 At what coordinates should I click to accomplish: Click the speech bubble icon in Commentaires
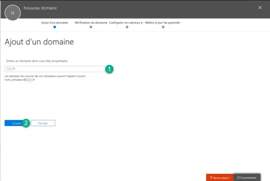tap(238, 178)
